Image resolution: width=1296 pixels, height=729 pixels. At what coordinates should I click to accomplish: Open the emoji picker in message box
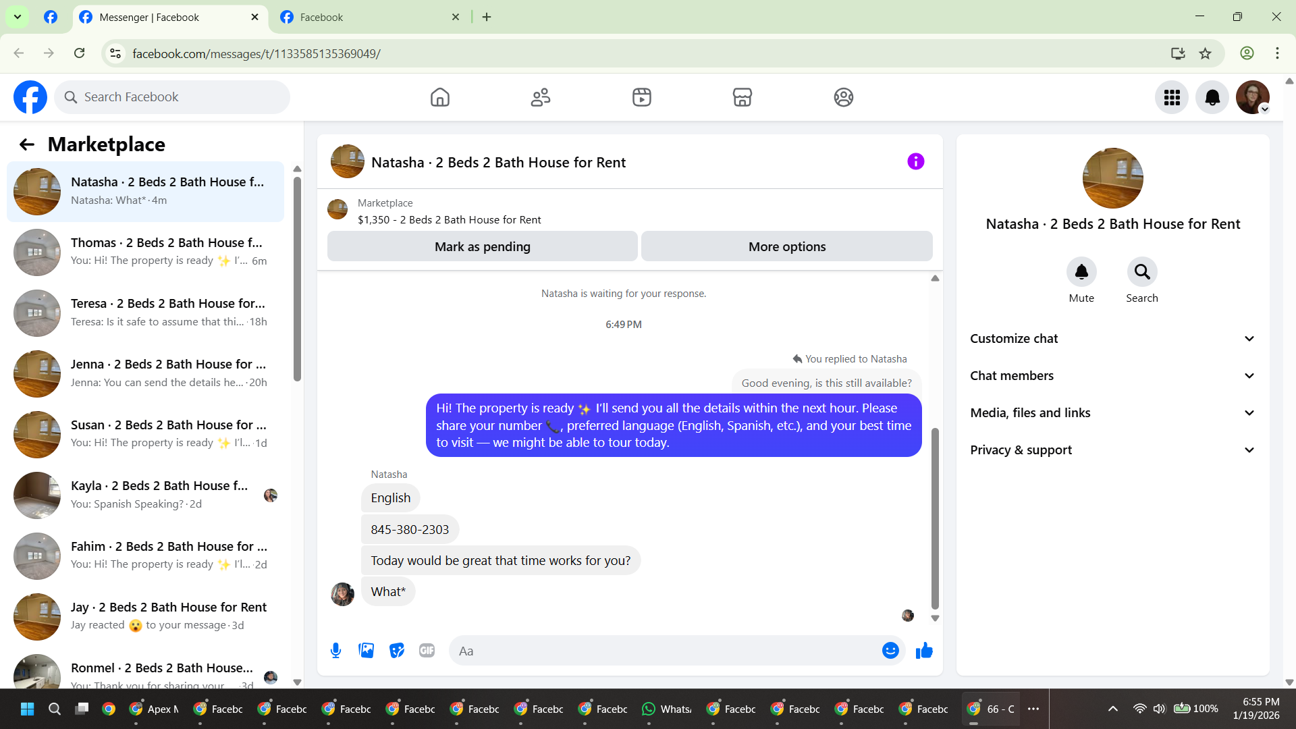(890, 651)
